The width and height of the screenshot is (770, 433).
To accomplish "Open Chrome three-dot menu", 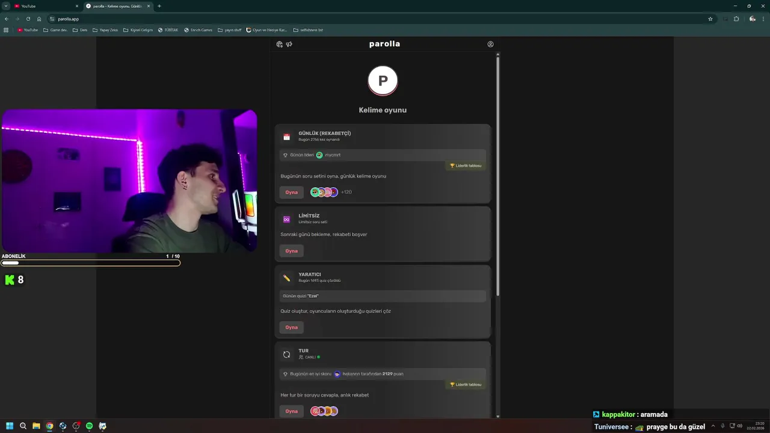I will tap(764, 19).
